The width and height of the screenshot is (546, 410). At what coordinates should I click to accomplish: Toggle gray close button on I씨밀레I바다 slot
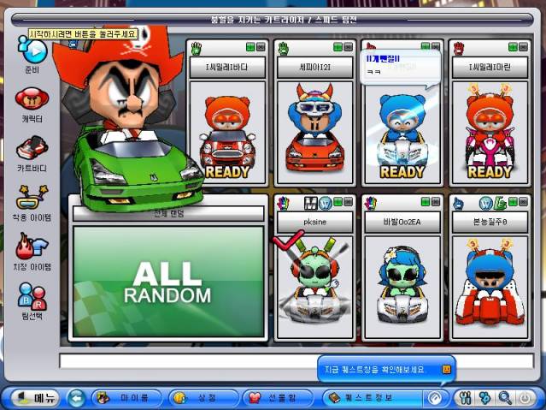(x=261, y=47)
